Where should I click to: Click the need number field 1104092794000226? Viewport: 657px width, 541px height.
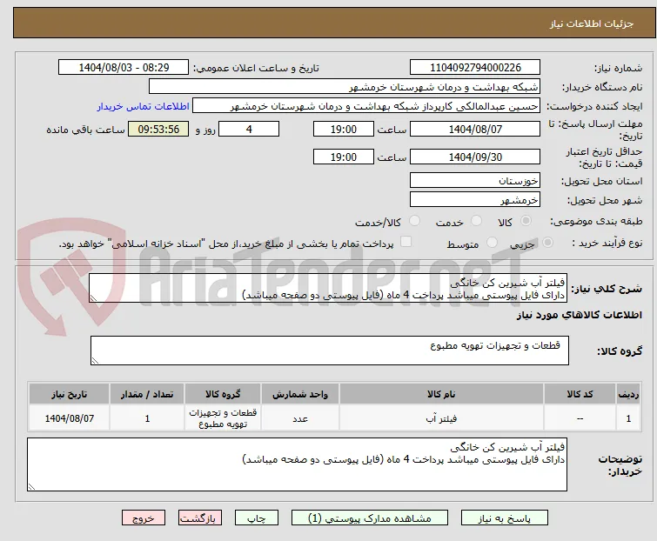(475, 68)
